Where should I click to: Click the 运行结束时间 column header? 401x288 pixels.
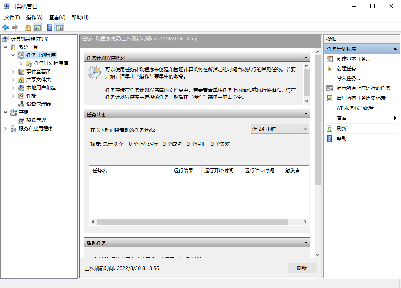pos(262,170)
